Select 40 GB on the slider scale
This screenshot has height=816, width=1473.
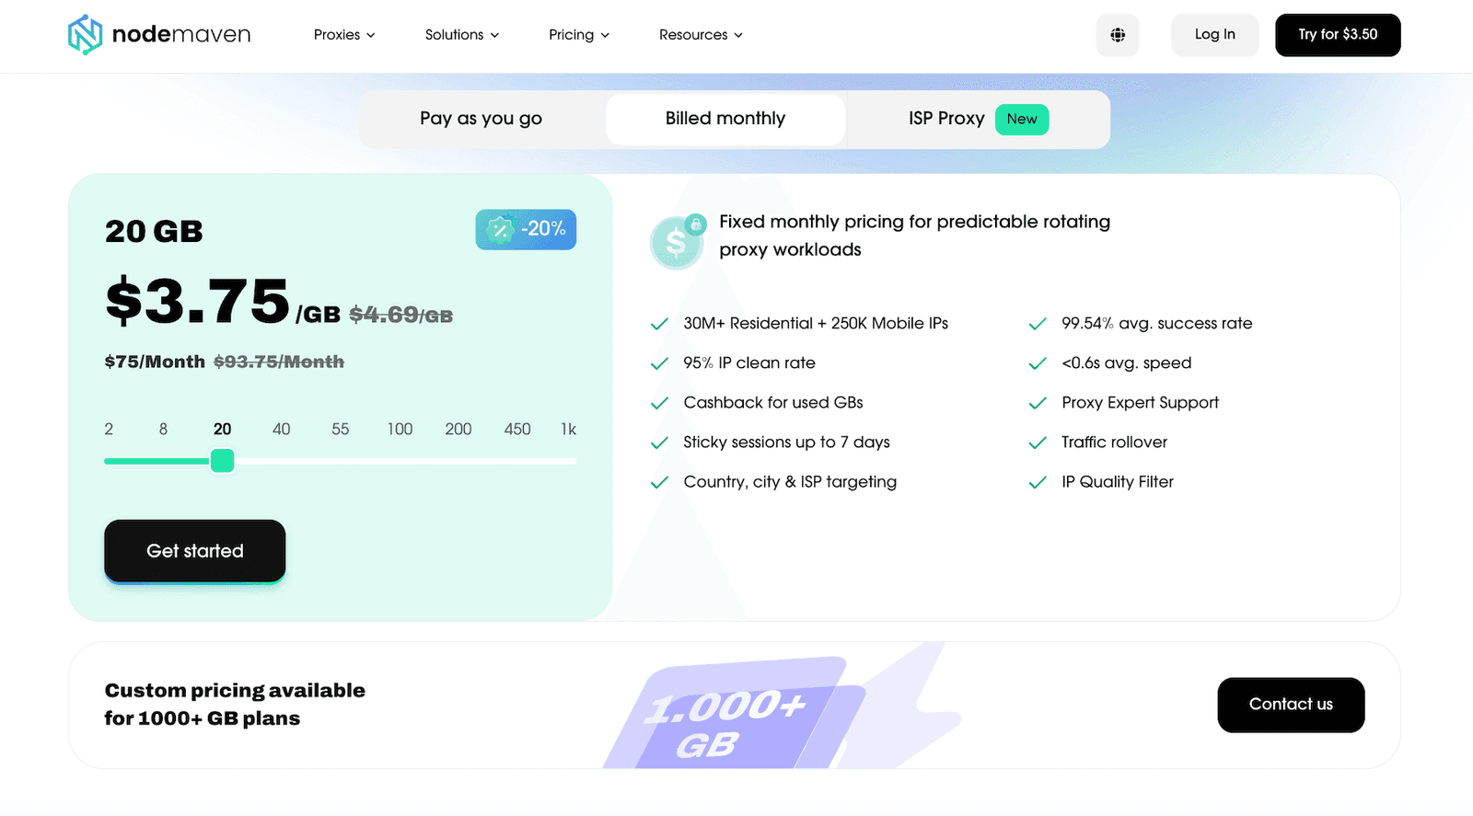(281, 430)
